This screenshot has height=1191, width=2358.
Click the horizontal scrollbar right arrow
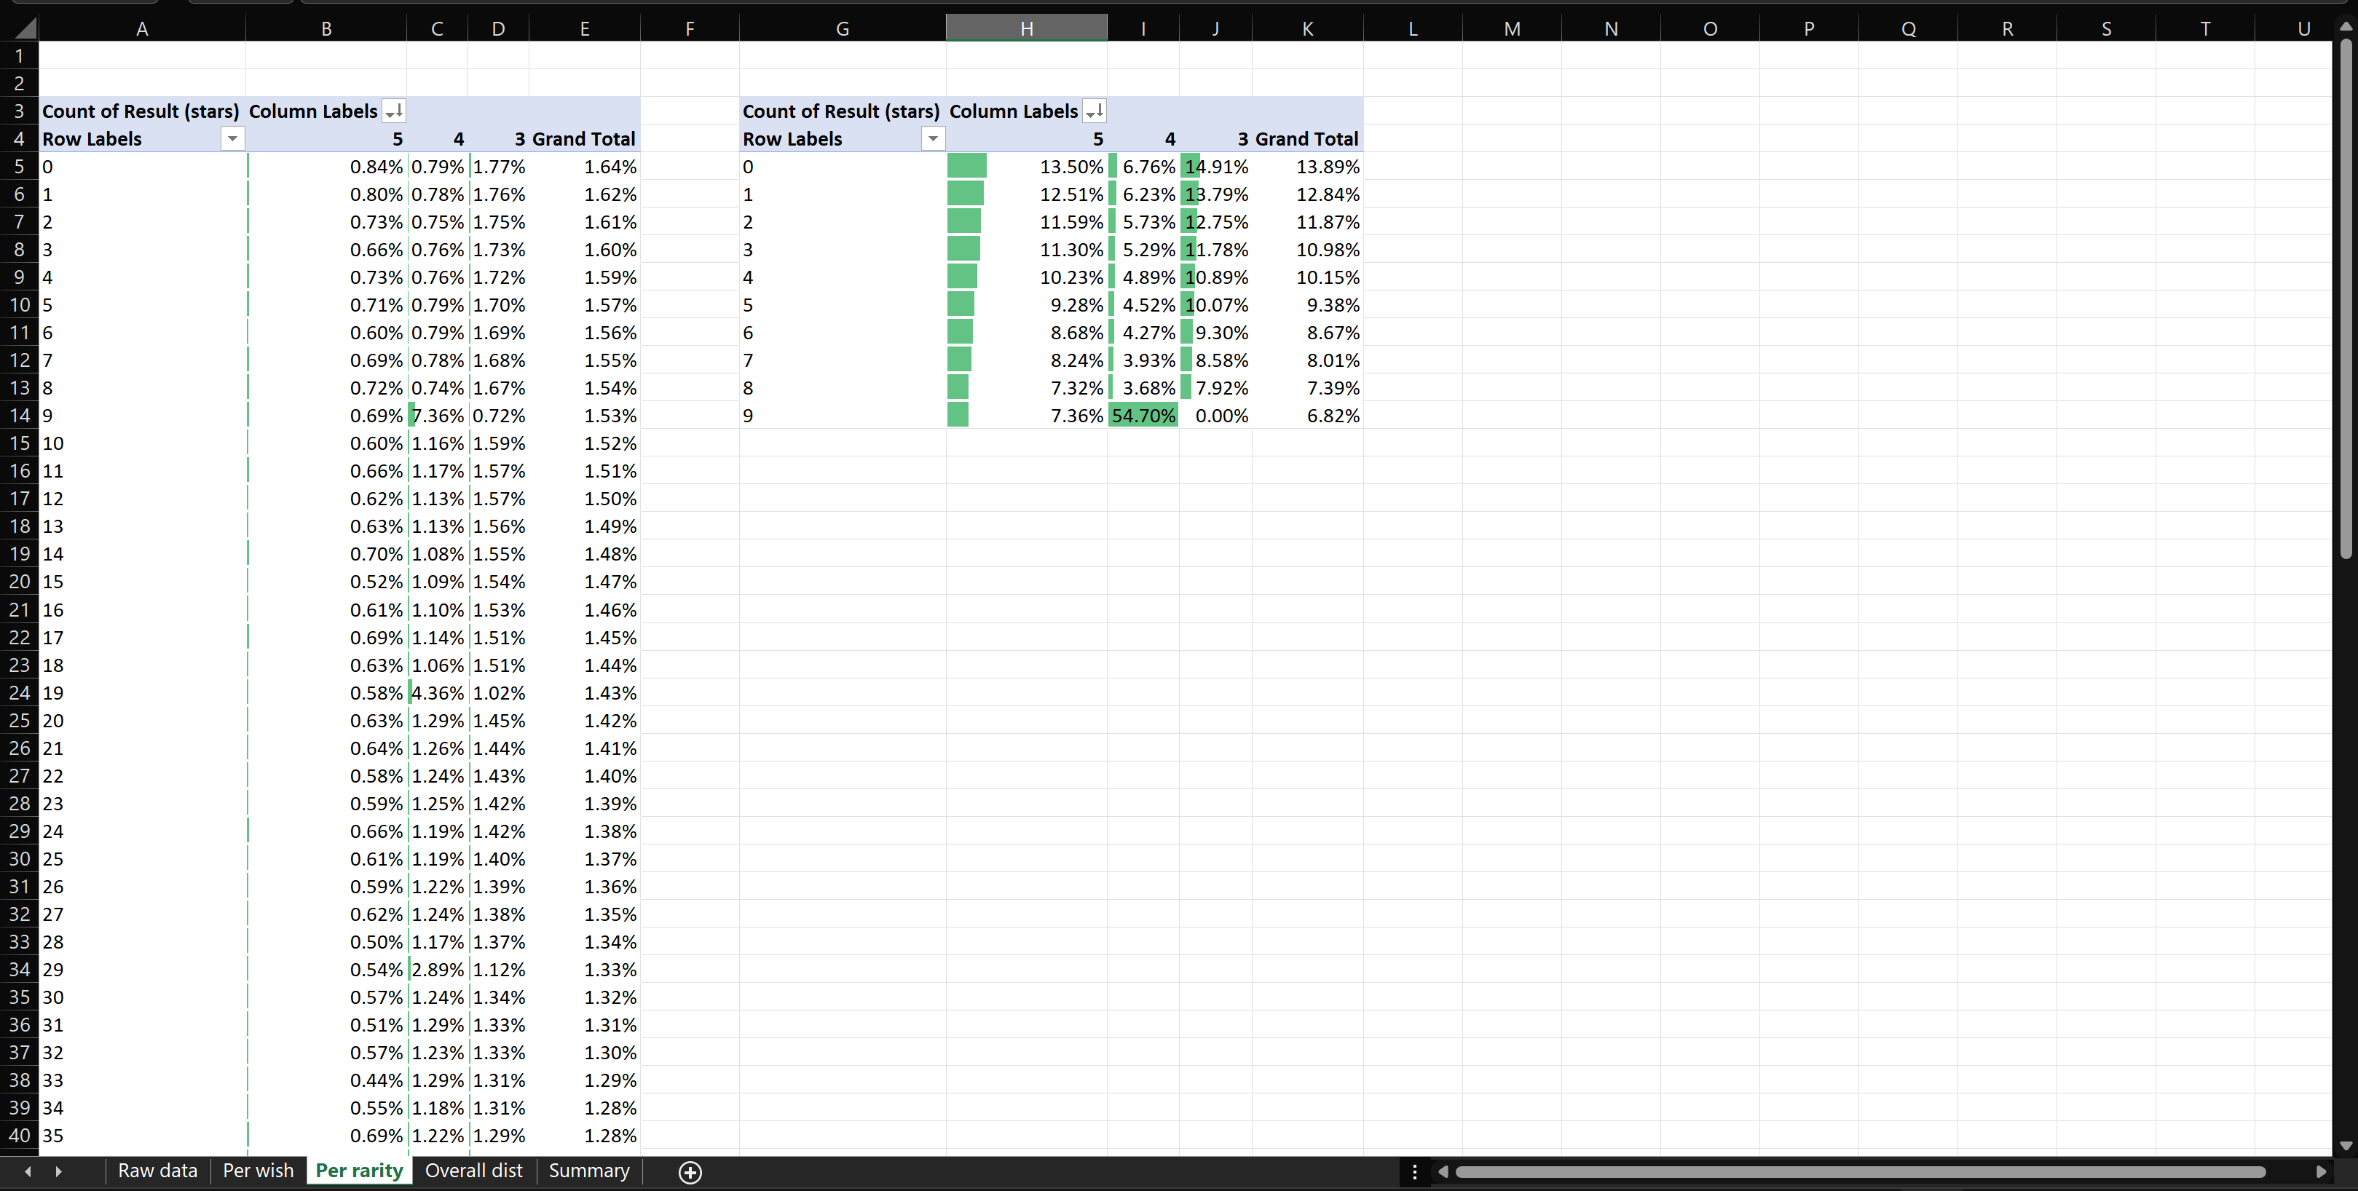point(2320,1172)
